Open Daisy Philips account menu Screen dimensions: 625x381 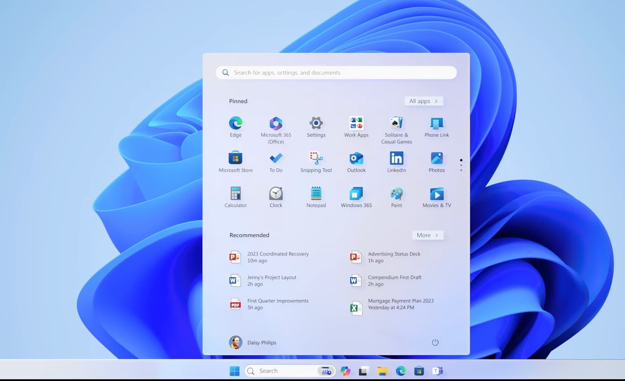[x=253, y=342]
